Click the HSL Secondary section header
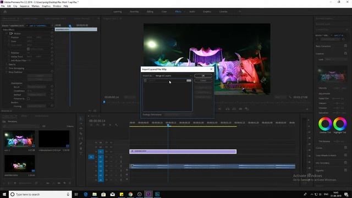Screen dimensions: 352x198 (322, 163)
